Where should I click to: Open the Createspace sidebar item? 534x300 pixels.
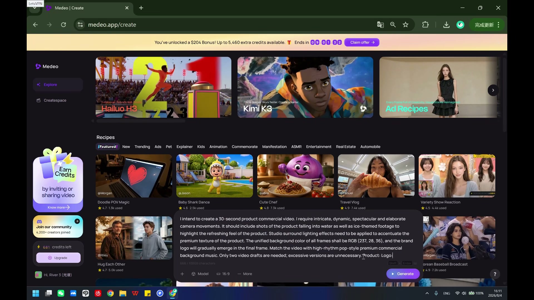[x=58, y=100]
